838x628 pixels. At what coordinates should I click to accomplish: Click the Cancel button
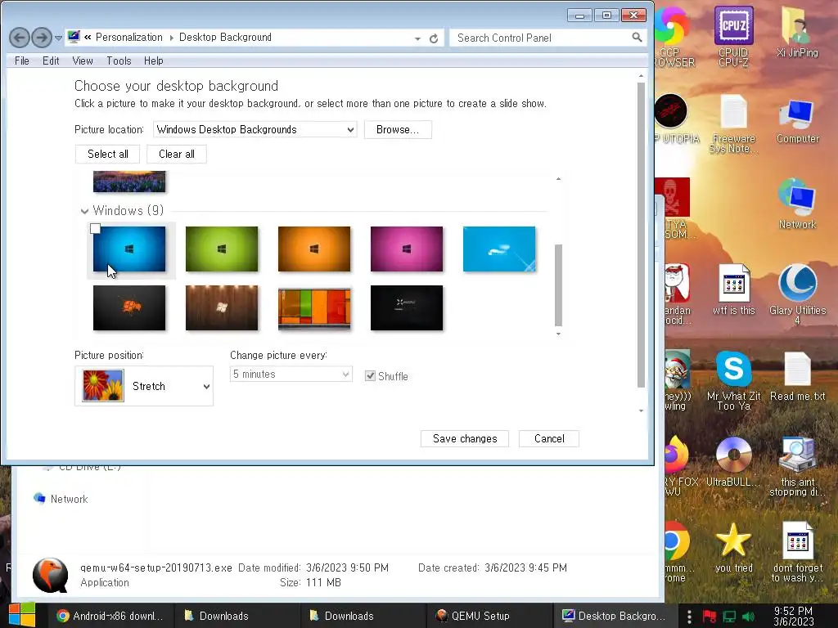coord(549,439)
